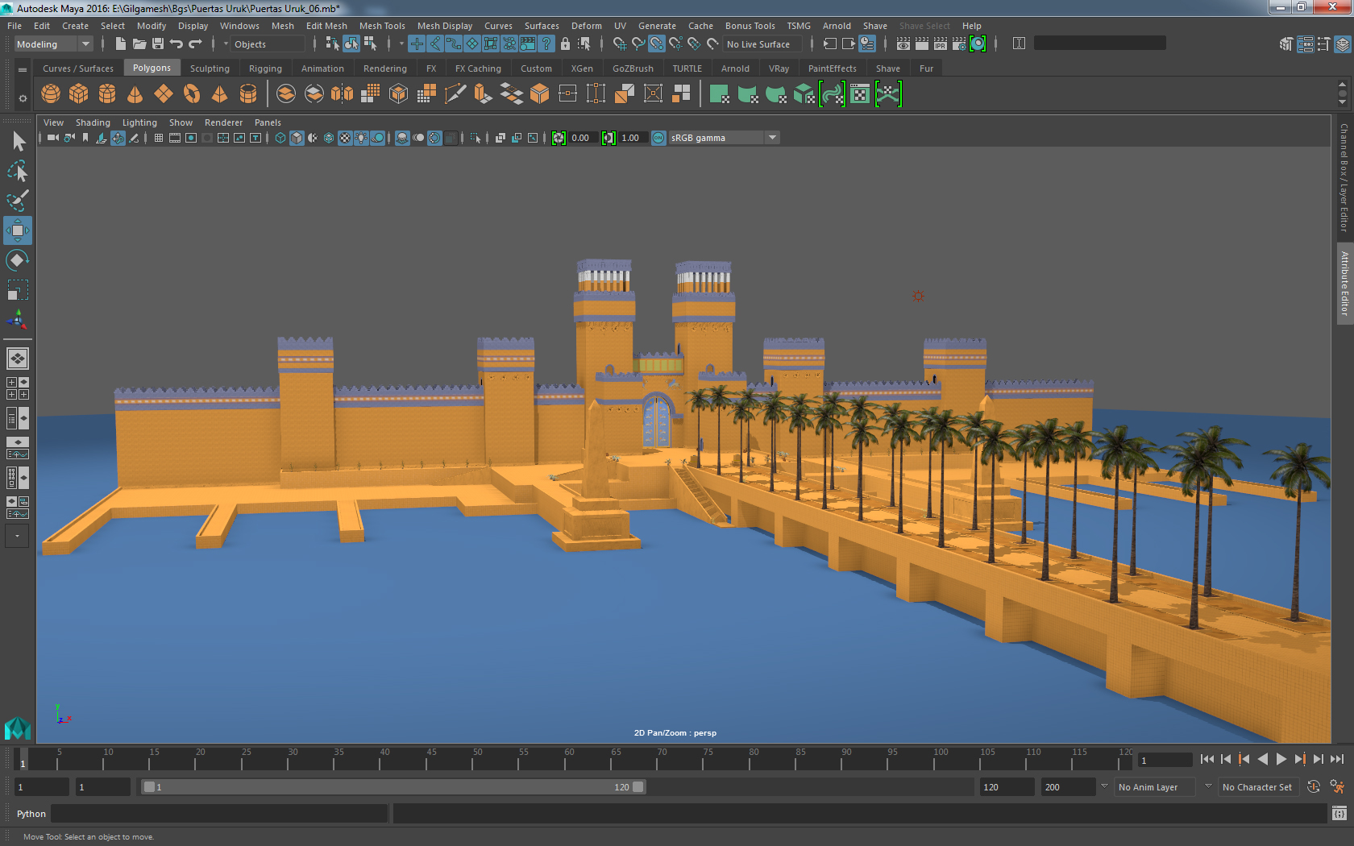Toggle Auto Keyframe button

(1313, 787)
